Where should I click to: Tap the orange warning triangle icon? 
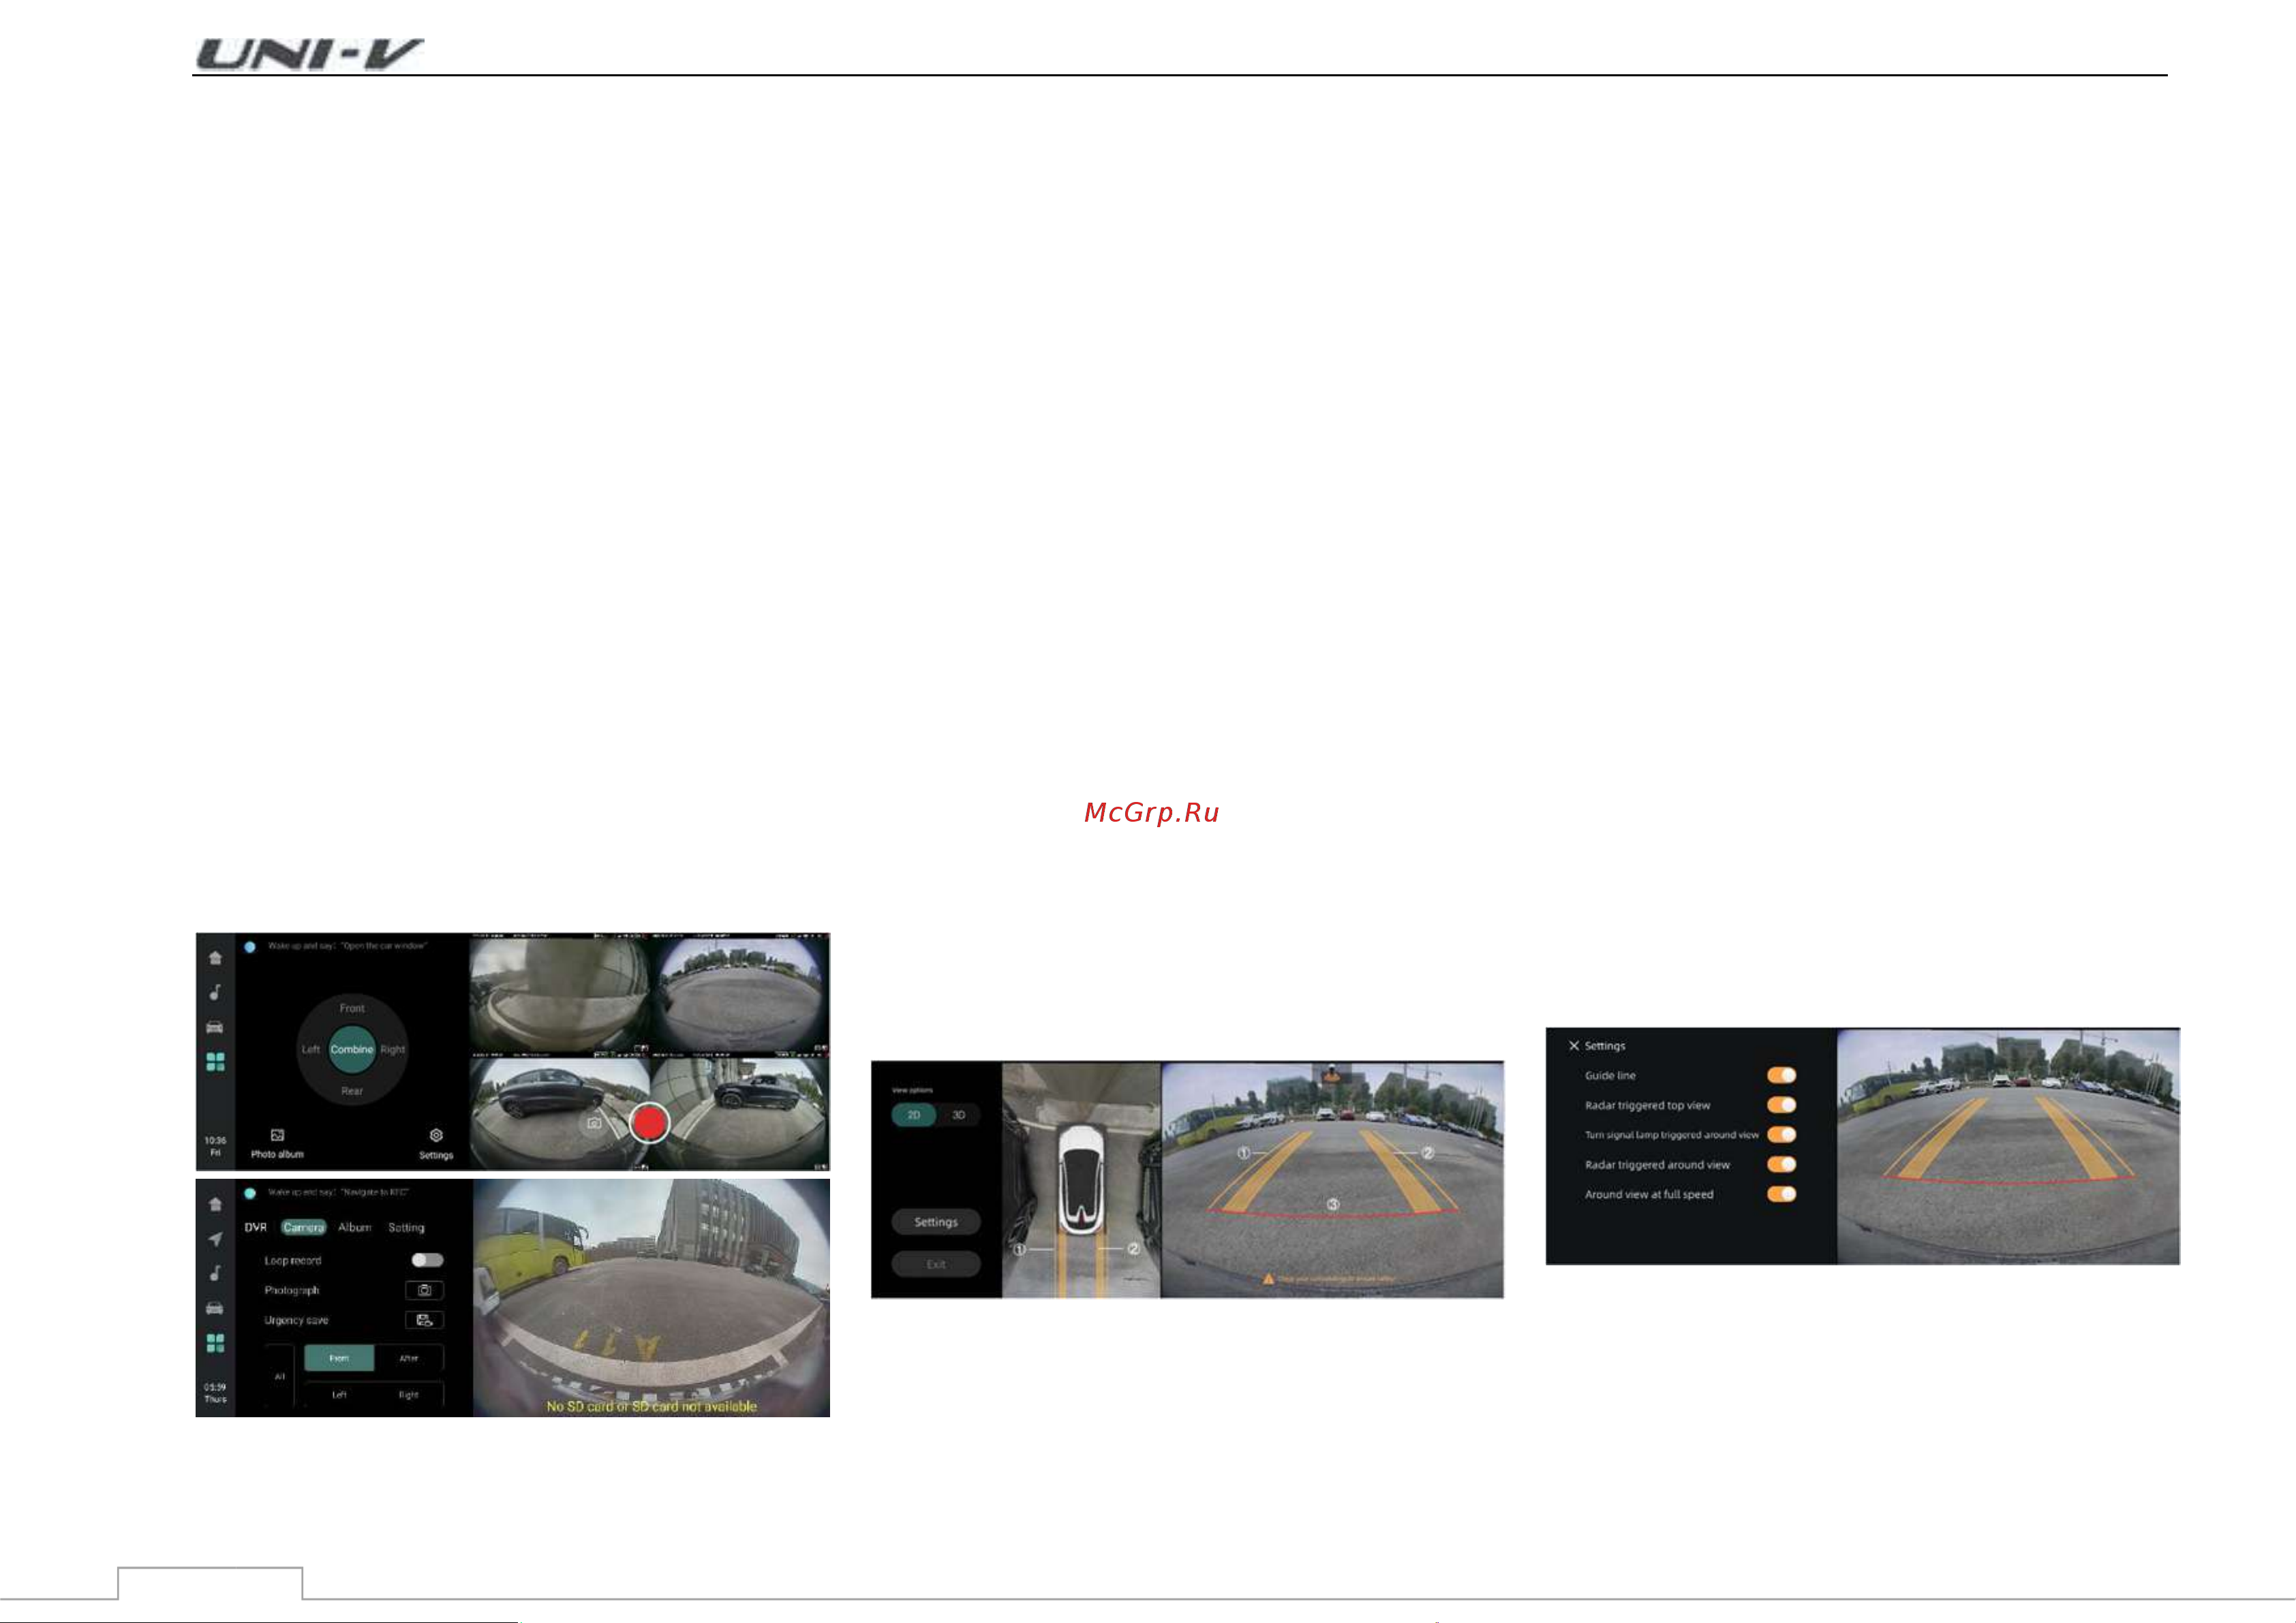pyautogui.click(x=1269, y=1279)
